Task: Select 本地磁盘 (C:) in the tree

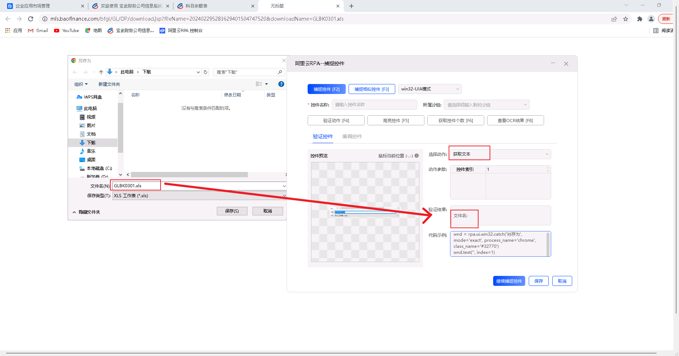Action: tap(96, 168)
